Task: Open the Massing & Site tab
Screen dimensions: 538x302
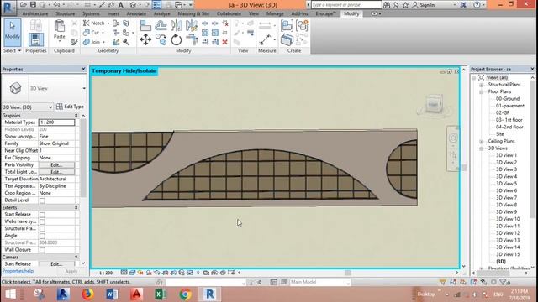Action: click(193, 13)
